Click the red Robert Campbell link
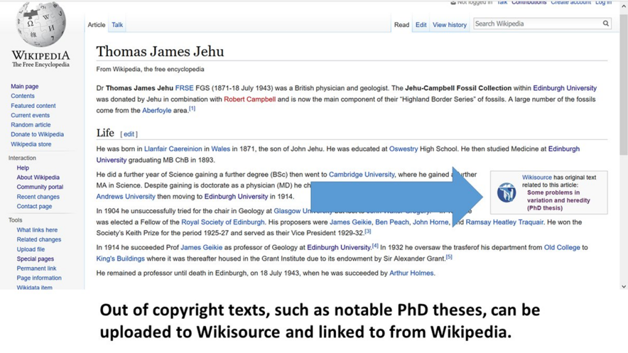 click(250, 99)
